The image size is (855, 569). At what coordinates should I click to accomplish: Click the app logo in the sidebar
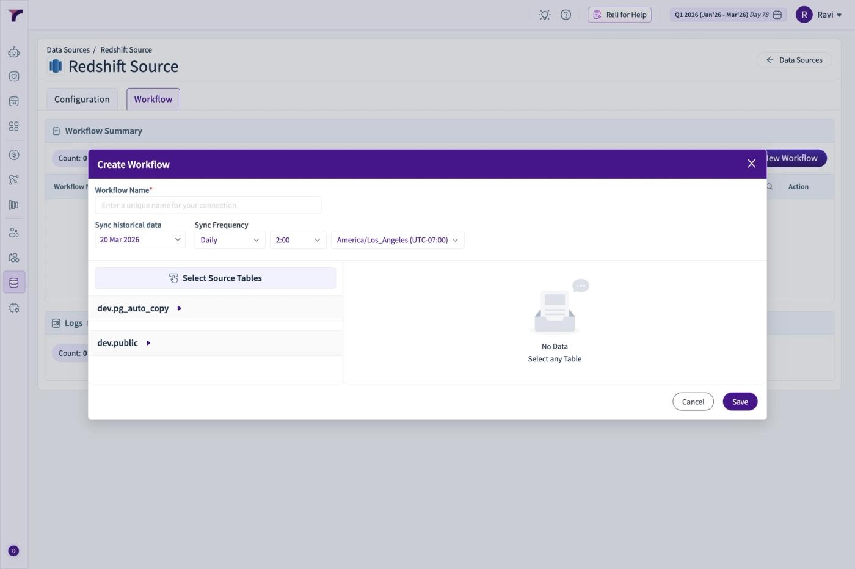(15, 15)
